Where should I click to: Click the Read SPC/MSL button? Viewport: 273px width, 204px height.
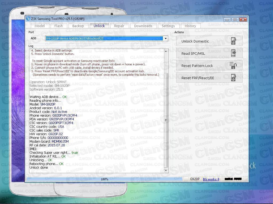point(209,53)
